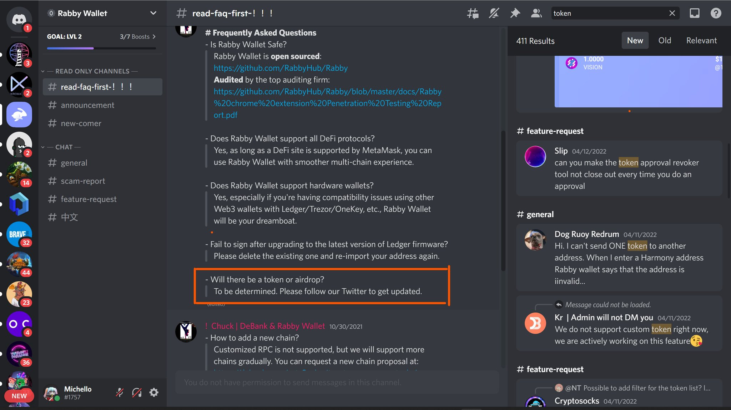Open the feature-request channel in sidebar

tap(102, 199)
